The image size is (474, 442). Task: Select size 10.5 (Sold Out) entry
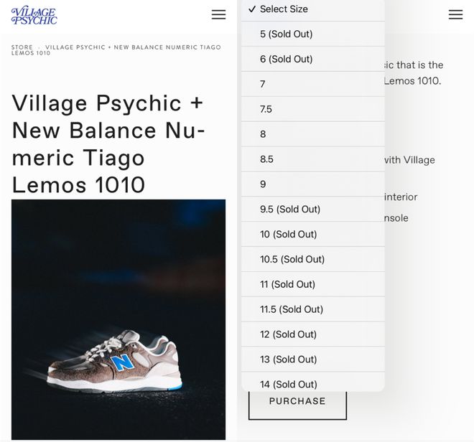coord(313,259)
